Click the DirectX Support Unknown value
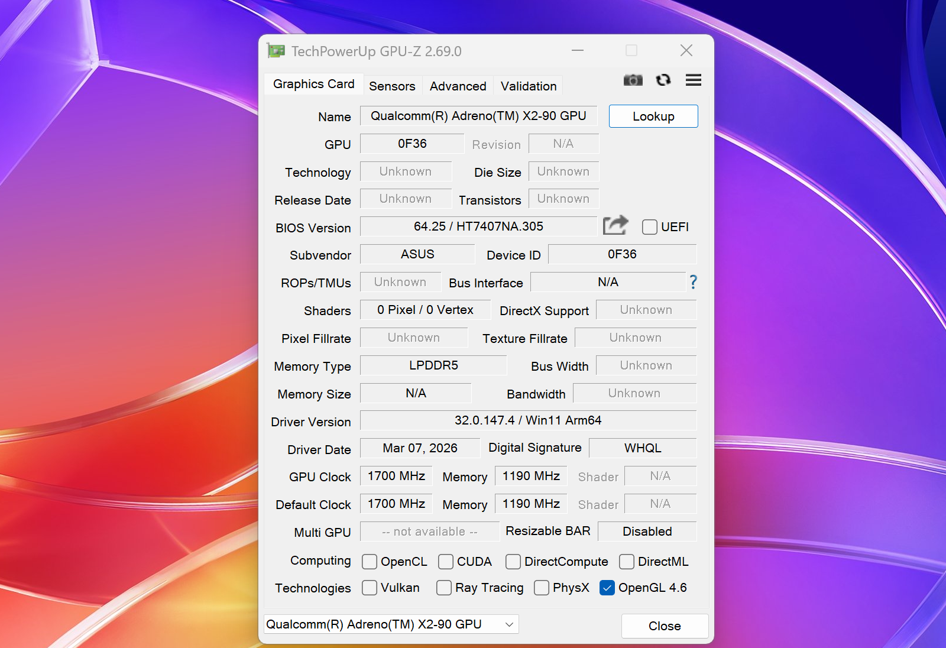This screenshot has height=648, width=946. 646,310
